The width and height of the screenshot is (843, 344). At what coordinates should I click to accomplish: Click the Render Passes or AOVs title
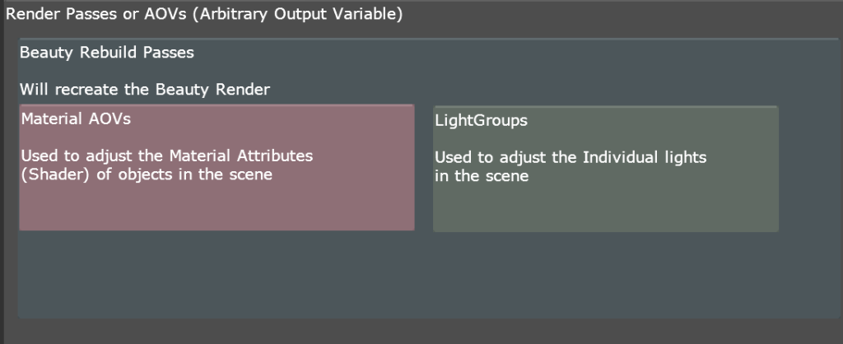point(204,15)
